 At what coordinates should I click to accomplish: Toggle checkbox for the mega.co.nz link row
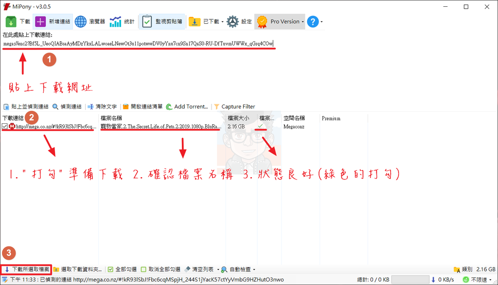[x=4, y=127]
